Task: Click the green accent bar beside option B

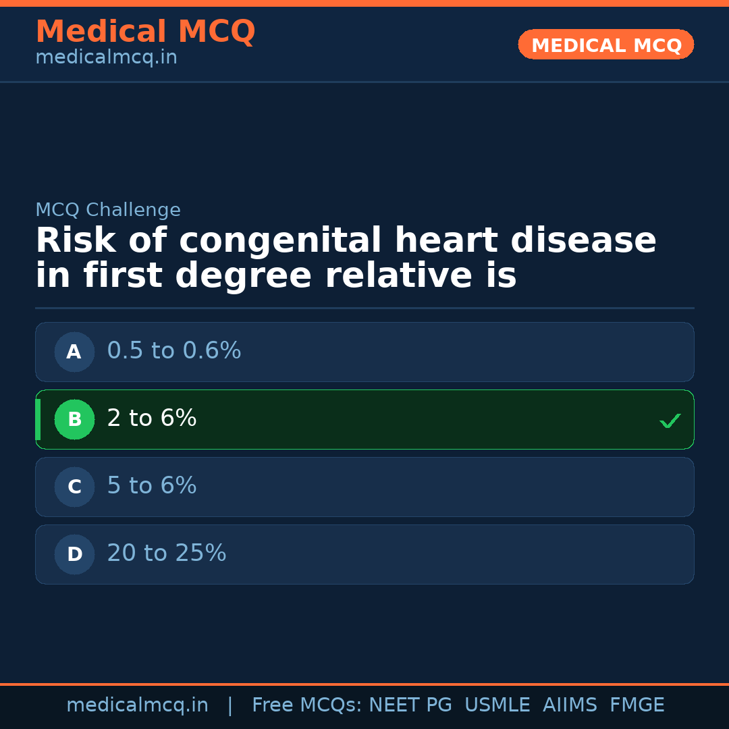Action: 38,419
